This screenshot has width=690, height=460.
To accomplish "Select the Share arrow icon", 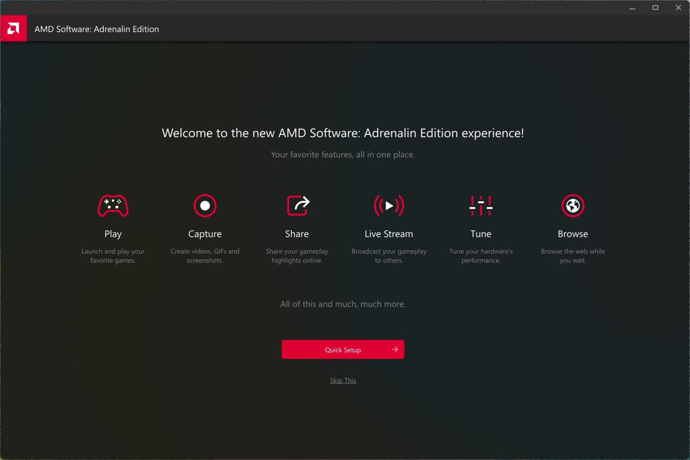I will click(297, 206).
